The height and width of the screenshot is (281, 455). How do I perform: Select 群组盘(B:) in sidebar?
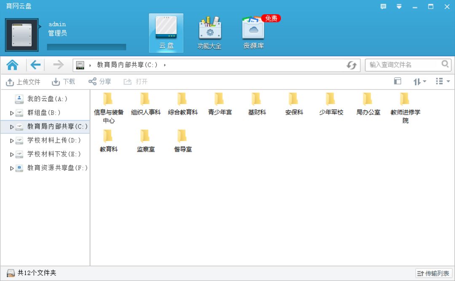click(x=45, y=113)
